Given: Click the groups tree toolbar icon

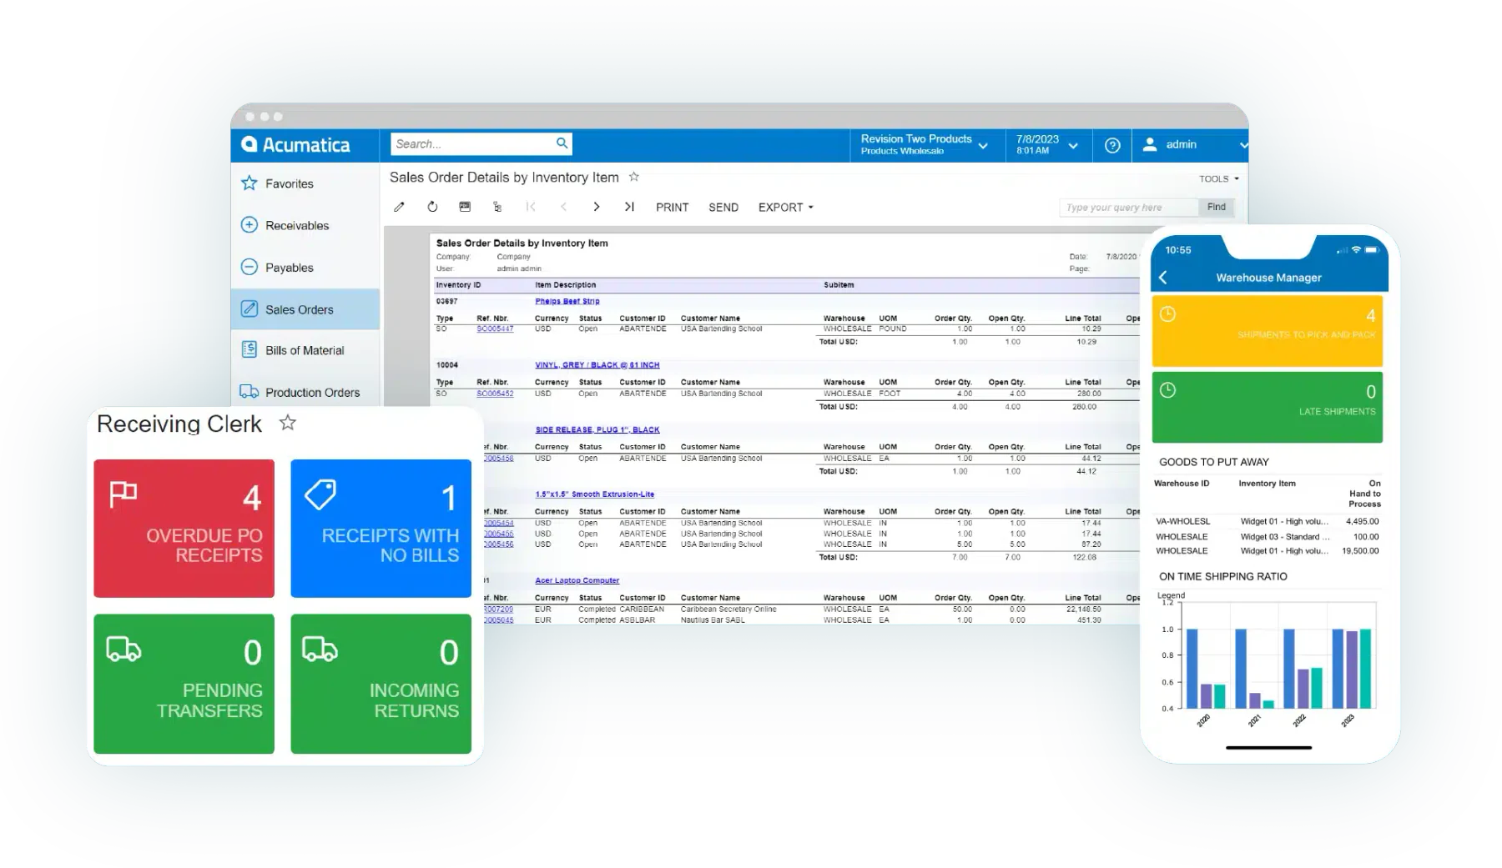Looking at the screenshot, I should coord(497,207).
